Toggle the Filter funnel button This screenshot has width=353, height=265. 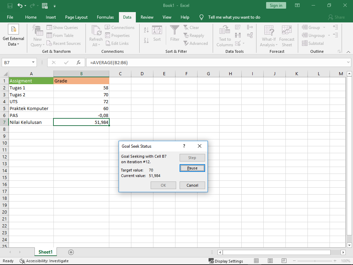(175, 33)
